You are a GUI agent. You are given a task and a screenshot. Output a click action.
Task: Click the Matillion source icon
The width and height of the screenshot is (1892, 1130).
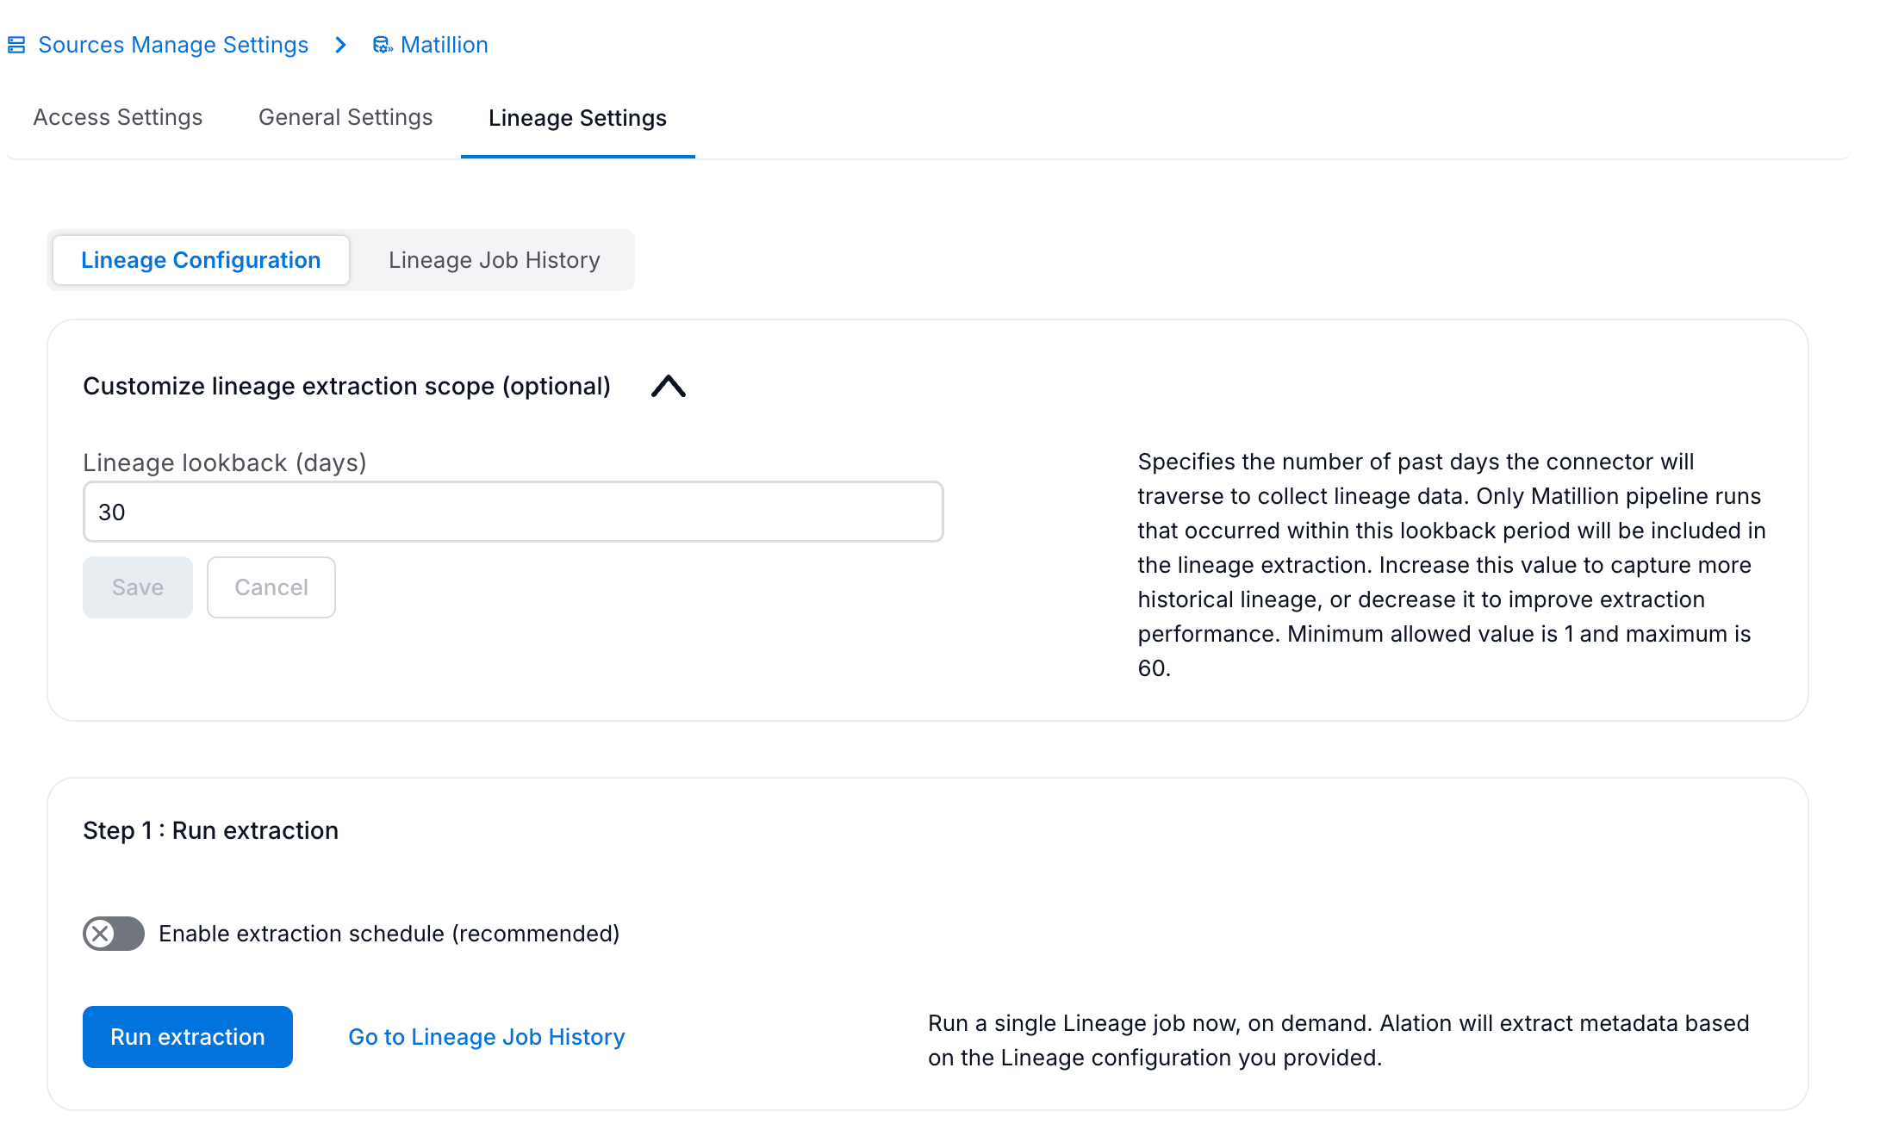pyautogui.click(x=382, y=45)
